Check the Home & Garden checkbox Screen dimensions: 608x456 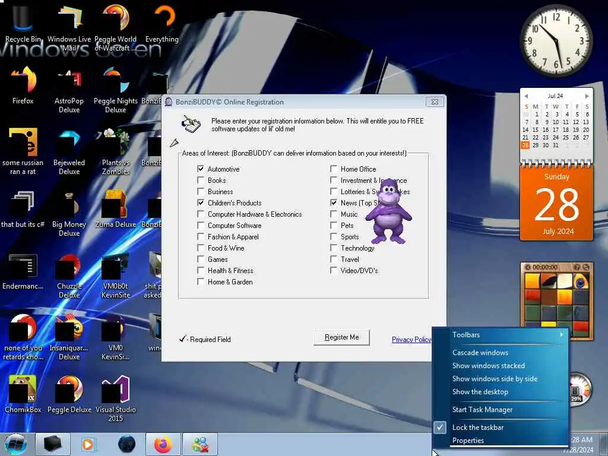pos(201,281)
